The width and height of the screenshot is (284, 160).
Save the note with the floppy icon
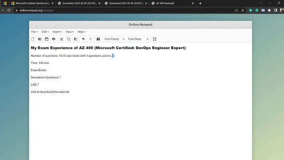[47, 39]
